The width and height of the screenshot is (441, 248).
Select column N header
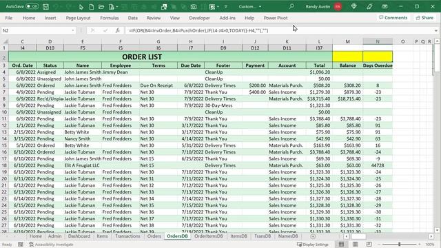[378, 41]
